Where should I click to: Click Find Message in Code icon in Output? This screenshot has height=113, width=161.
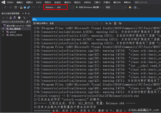point(102,23)
